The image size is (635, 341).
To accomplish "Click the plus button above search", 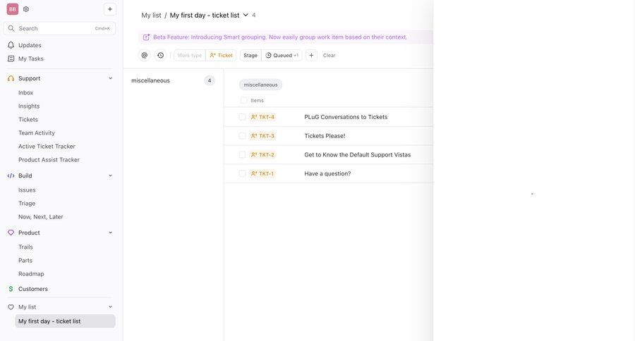I will click(x=110, y=9).
